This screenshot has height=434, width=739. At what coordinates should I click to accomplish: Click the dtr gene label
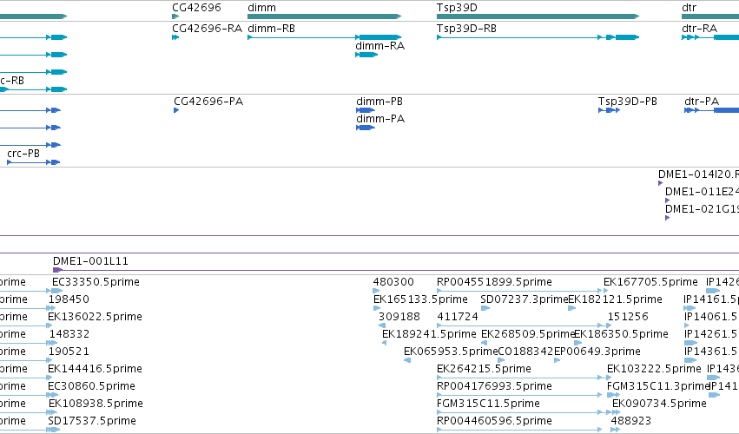(689, 8)
